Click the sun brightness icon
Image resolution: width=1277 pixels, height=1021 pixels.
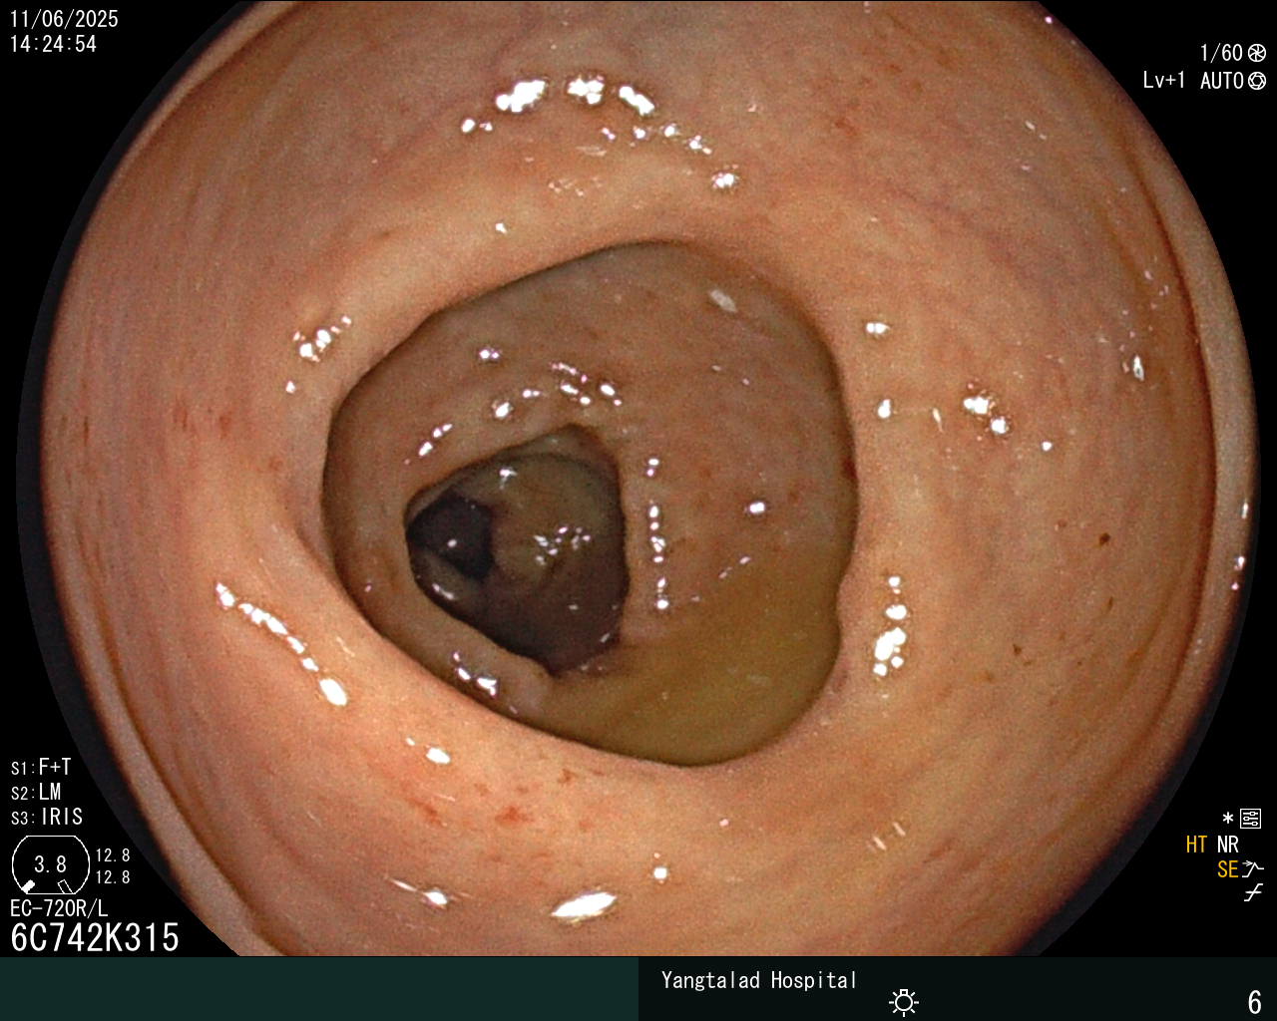904,1002
